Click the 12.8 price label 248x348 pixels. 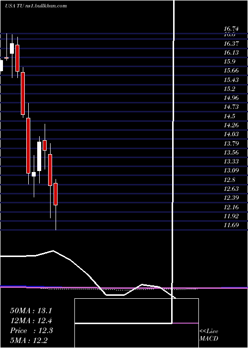point(230,180)
